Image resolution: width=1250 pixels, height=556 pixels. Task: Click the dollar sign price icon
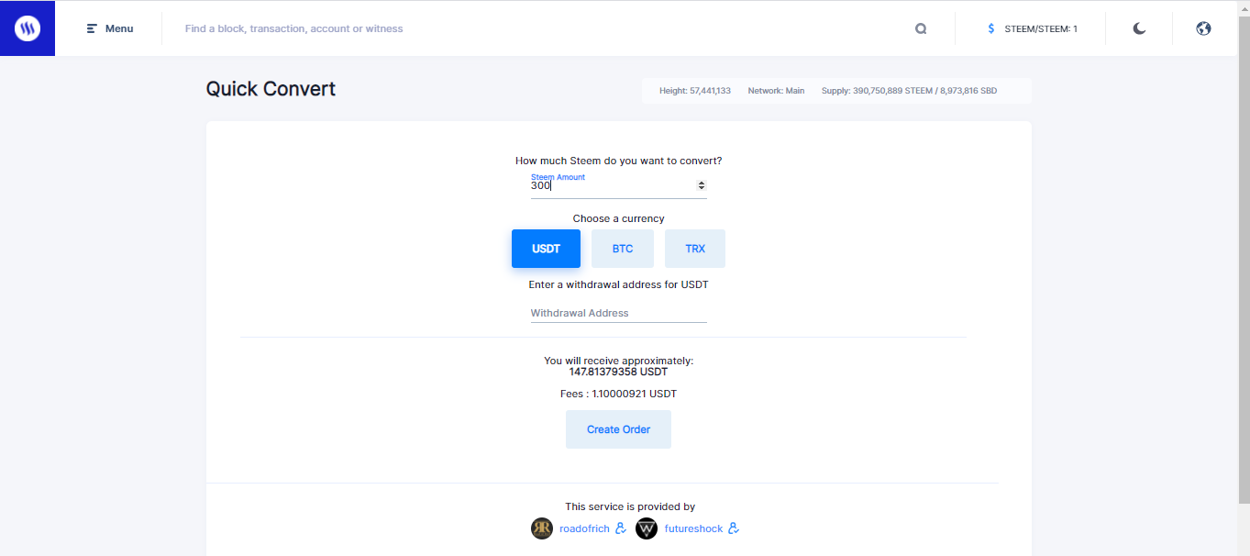[991, 28]
